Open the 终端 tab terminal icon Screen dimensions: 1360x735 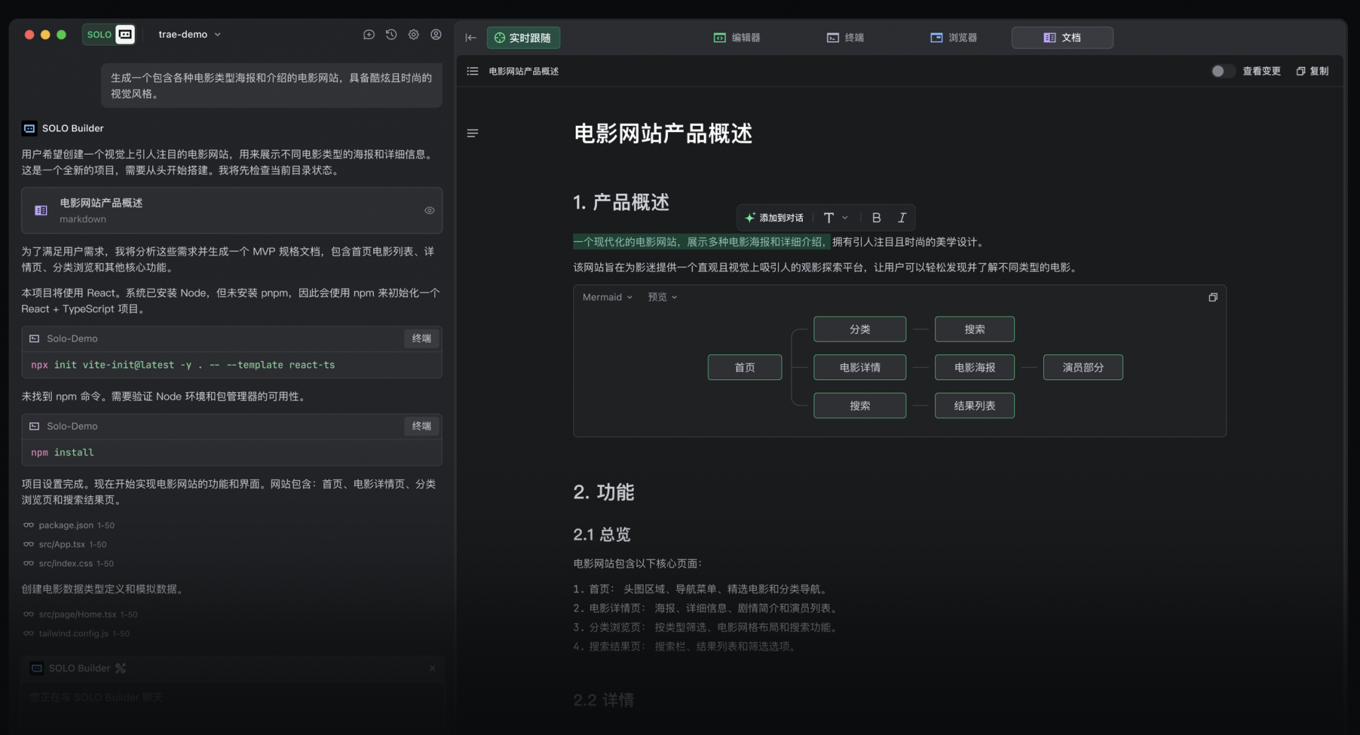click(833, 38)
